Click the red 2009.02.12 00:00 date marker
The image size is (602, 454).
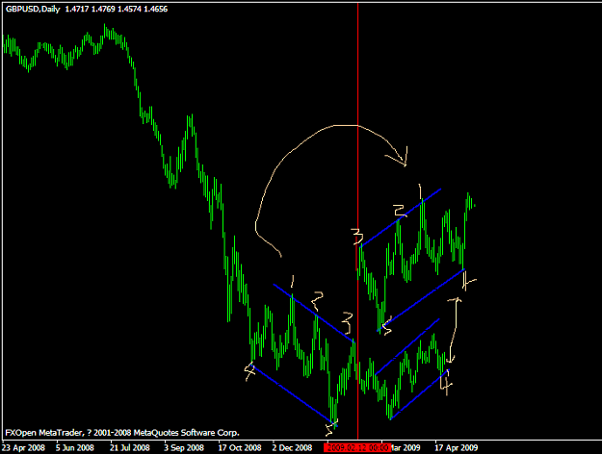coord(357,447)
